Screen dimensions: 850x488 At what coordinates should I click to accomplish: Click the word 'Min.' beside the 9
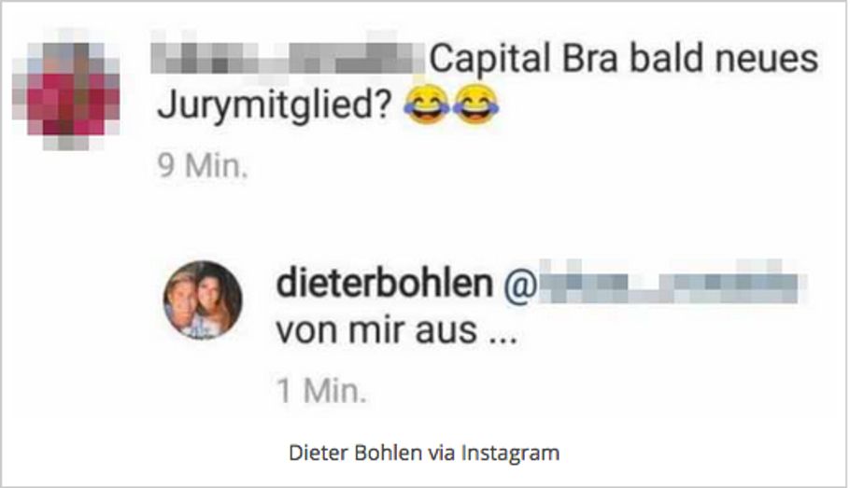point(217,165)
